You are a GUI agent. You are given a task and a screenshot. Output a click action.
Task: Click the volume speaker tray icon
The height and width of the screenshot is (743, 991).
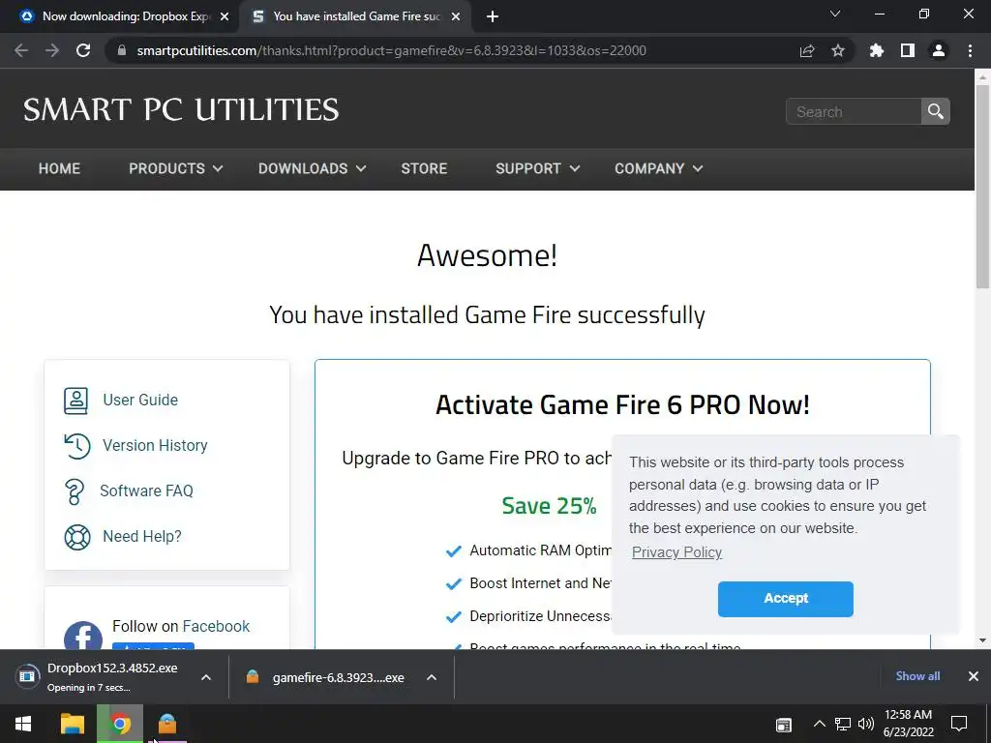point(866,724)
